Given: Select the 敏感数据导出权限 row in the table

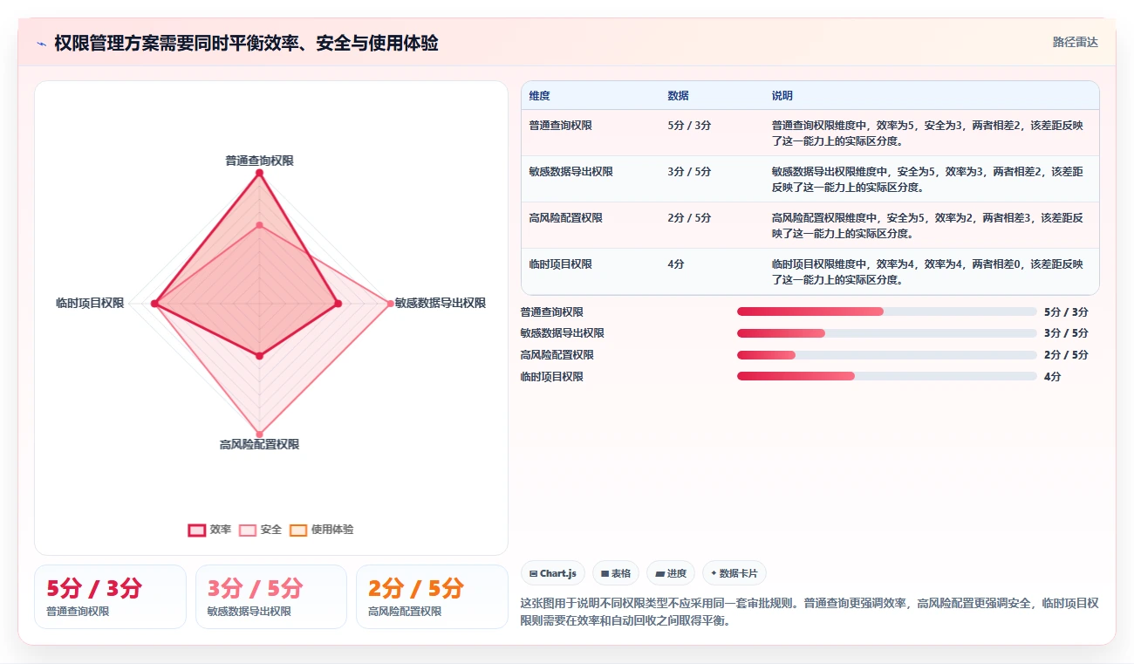Looking at the screenshot, I should point(810,179).
